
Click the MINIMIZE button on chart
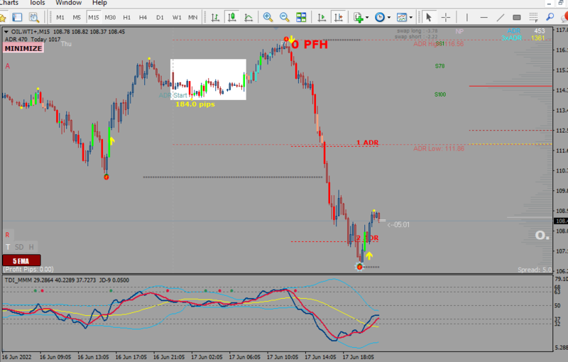coord(23,48)
